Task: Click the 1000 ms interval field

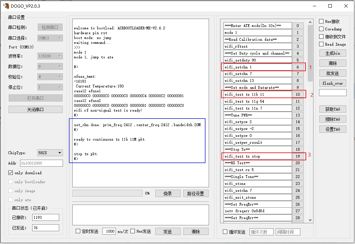Action: (109, 231)
